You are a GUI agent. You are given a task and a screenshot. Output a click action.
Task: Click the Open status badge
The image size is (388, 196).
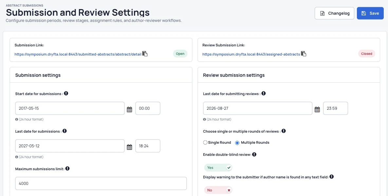pos(180,54)
